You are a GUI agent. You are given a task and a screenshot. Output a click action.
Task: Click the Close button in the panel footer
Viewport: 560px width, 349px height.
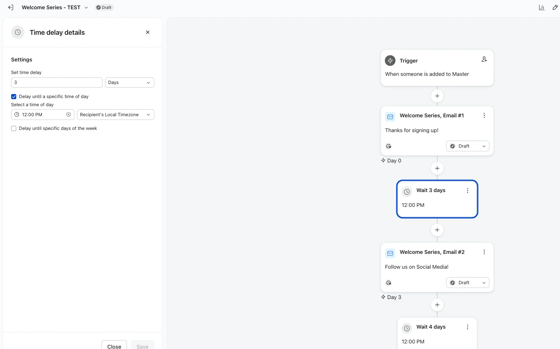(114, 345)
